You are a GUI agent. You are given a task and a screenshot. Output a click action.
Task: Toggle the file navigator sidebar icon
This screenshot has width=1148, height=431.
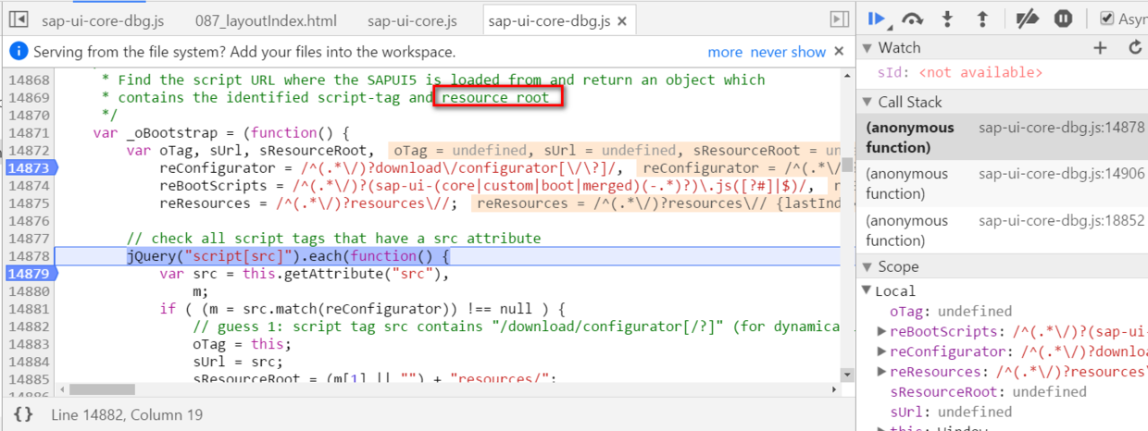(x=19, y=19)
